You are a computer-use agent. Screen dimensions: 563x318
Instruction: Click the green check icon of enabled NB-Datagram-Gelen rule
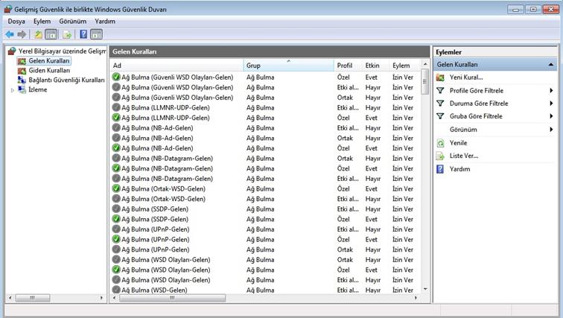(x=116, y=168)
